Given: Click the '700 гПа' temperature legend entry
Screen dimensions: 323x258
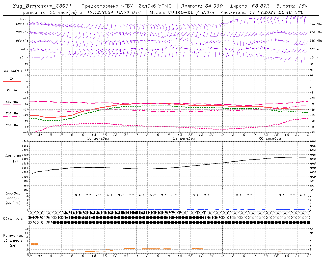Looking at the screenshot, I should [x=12, y=114].
